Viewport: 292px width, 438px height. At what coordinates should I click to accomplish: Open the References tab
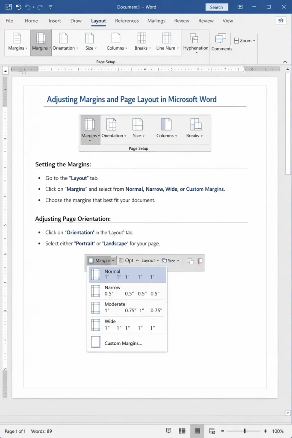click(127, 21)
